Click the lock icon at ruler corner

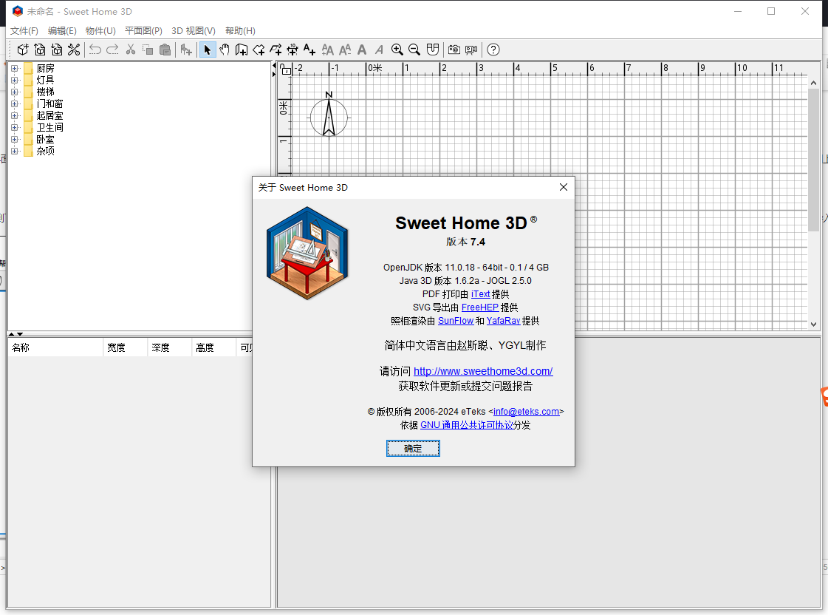point(286,69)
